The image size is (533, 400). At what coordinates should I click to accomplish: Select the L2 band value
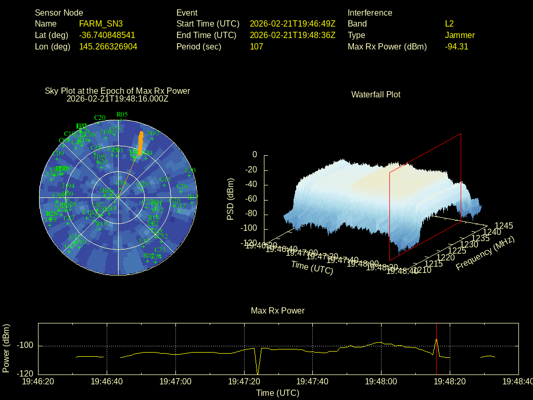point(449,24)
